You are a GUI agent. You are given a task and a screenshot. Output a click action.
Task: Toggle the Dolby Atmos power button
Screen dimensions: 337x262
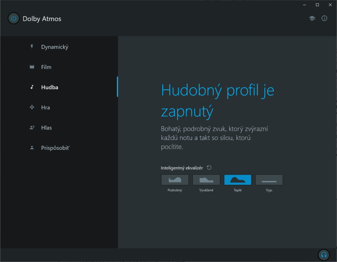(x=14, y=19)
